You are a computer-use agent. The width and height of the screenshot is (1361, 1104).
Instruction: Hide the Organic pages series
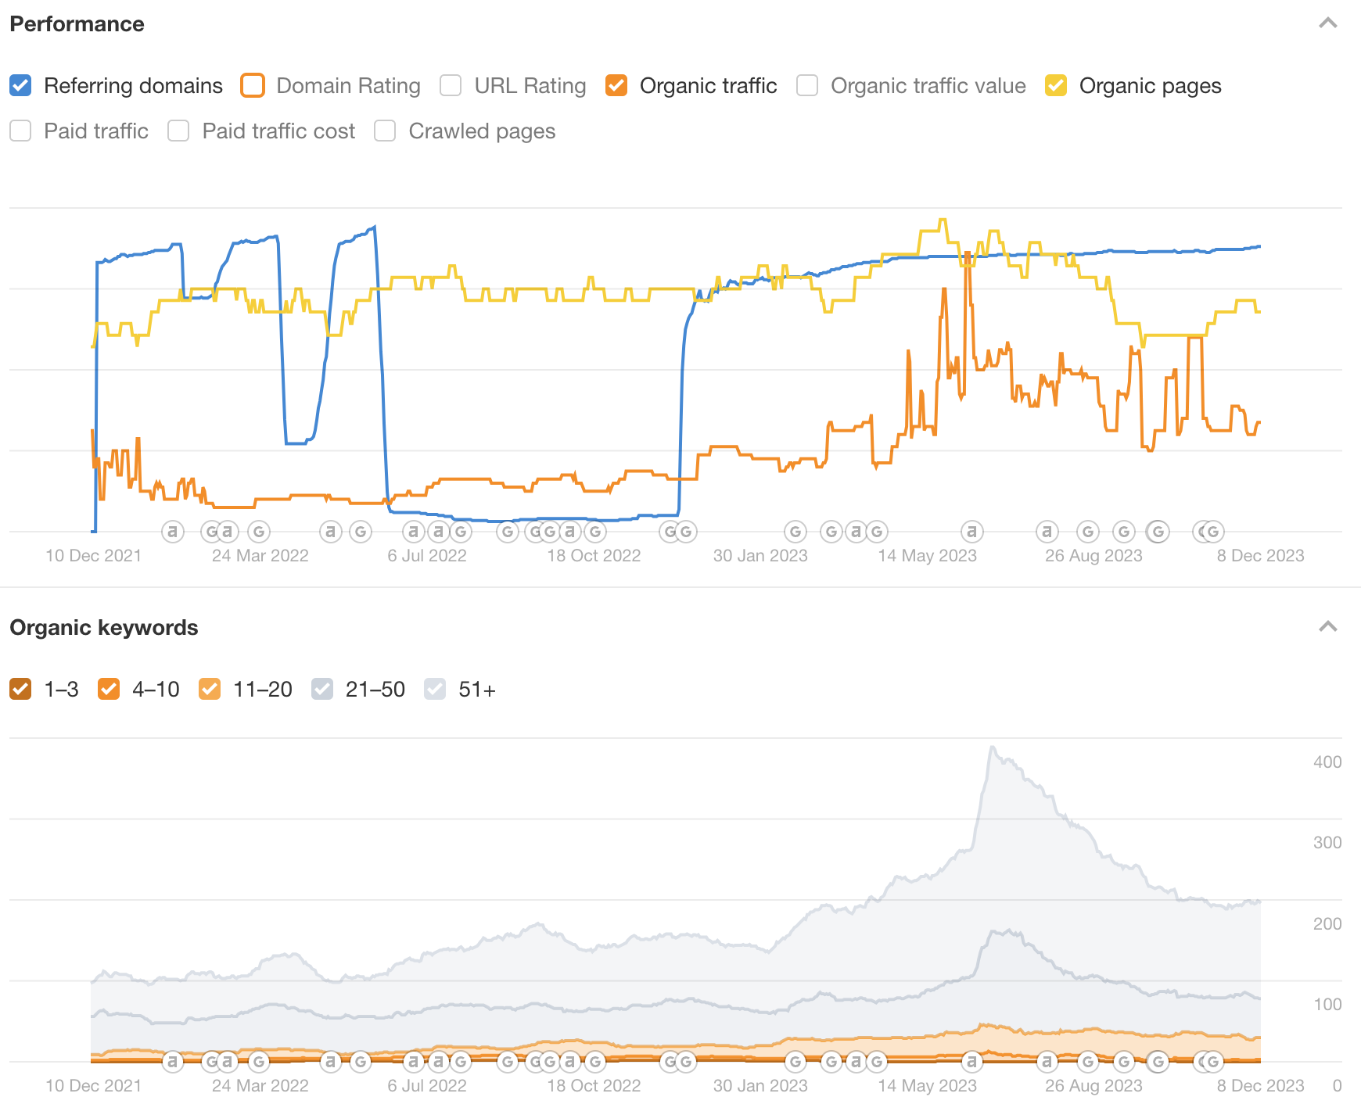(1056, 85)
